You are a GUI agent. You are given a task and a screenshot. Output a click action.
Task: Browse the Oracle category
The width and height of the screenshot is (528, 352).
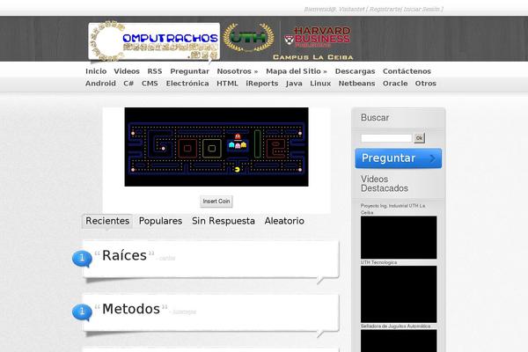395,84
